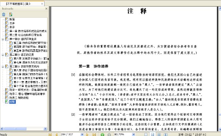Collapse the 第三部分 家庭和教育机构 node
This screenshot has width=221, height=136.
pyautogui.click(x=3, y=67)
